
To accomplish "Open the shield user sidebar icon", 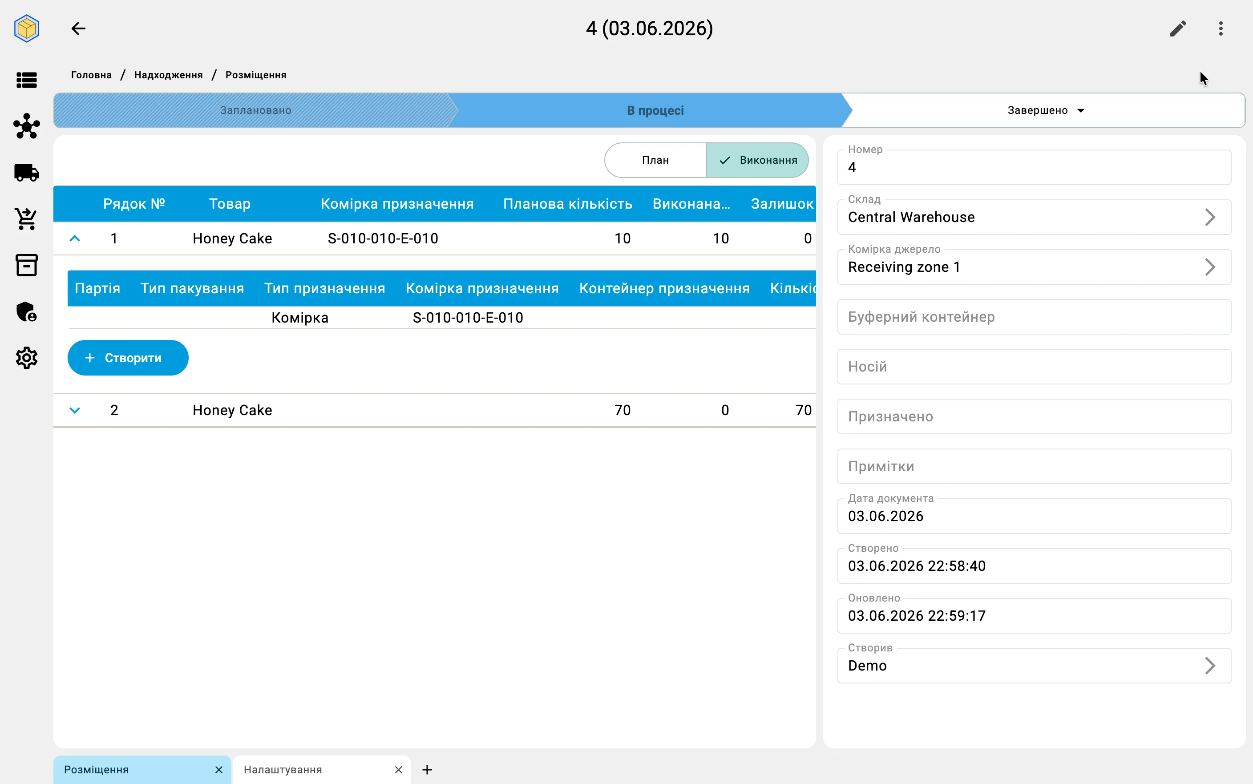I will [26, 311].
